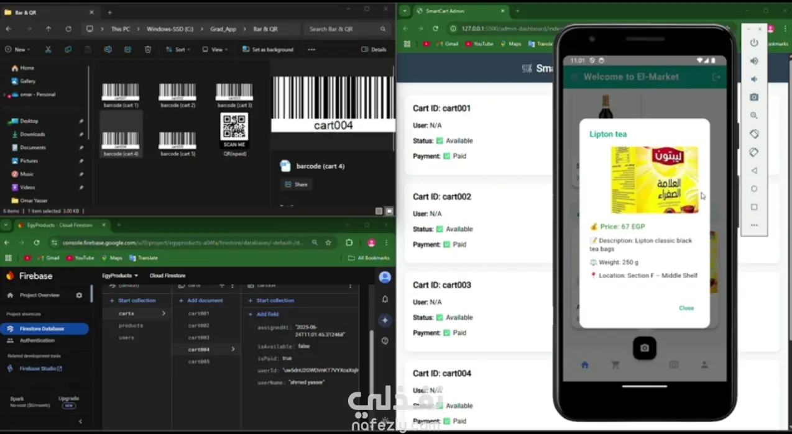Open the emulator more options ellipsis
This screenshot has width=792, height=434.
753,225
